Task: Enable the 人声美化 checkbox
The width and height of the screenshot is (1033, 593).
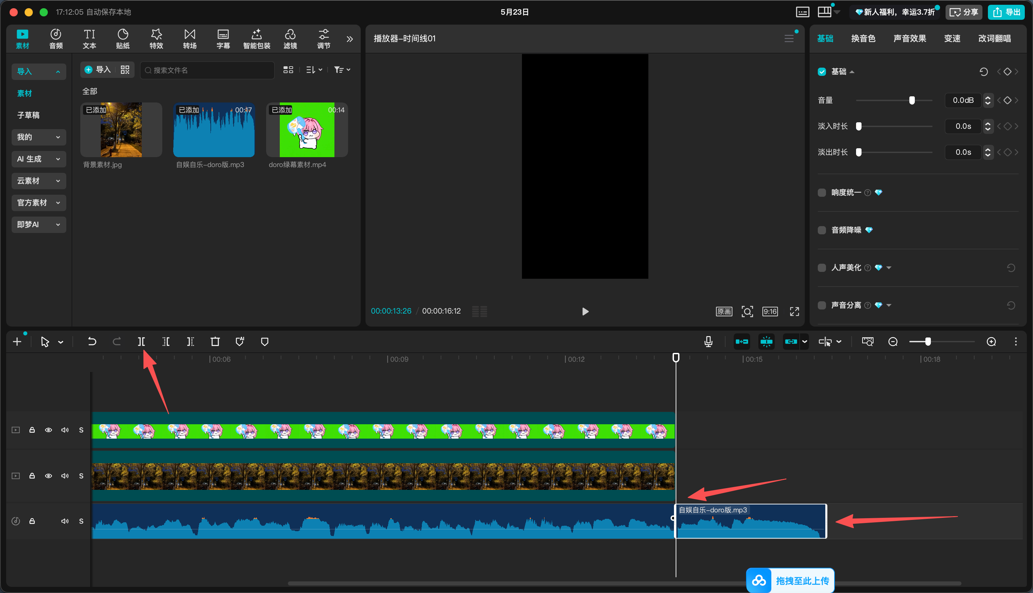Action: [x=822, y=267]
